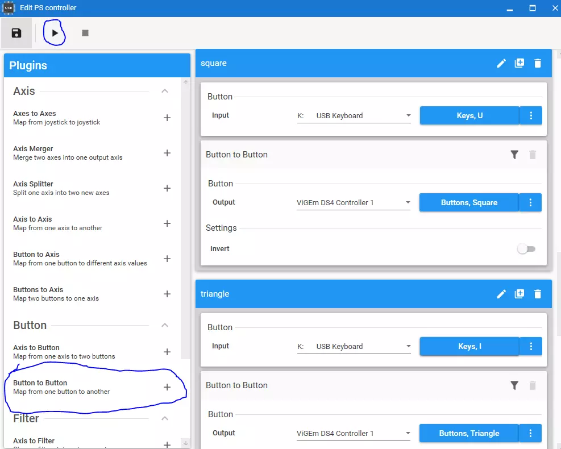561x449 pixels.
Task: Collapse the Filter plugin group
Action: [x=165, y=418]
